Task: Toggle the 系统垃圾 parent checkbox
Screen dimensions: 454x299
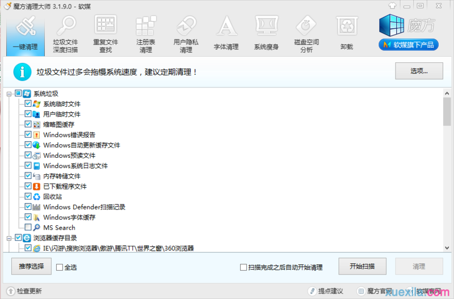Action: click(x=18, y=93)
